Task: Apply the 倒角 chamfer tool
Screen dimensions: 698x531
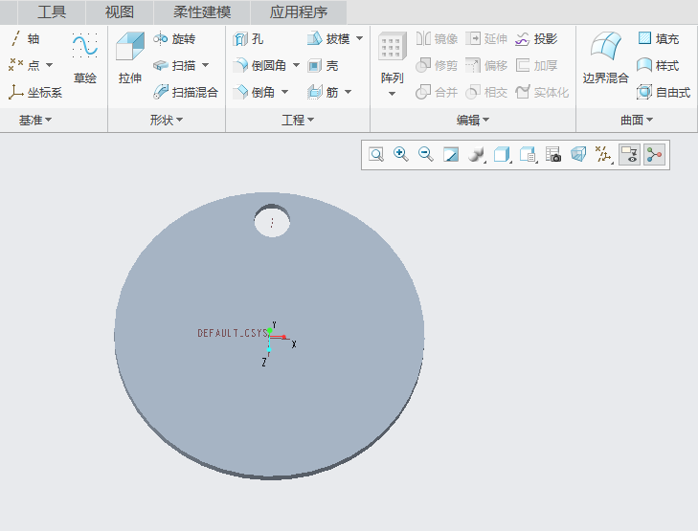Action: 254,92
